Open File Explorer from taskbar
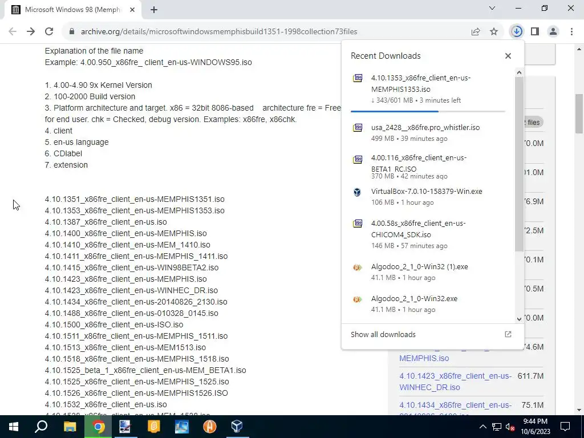 point(70,427)
